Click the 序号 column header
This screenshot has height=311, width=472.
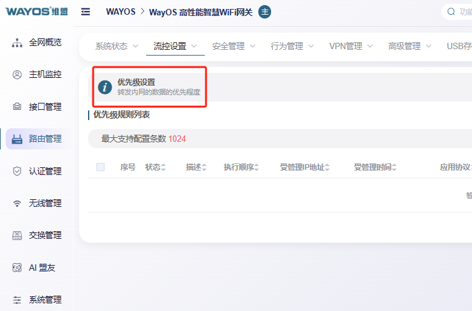[128, 167]
